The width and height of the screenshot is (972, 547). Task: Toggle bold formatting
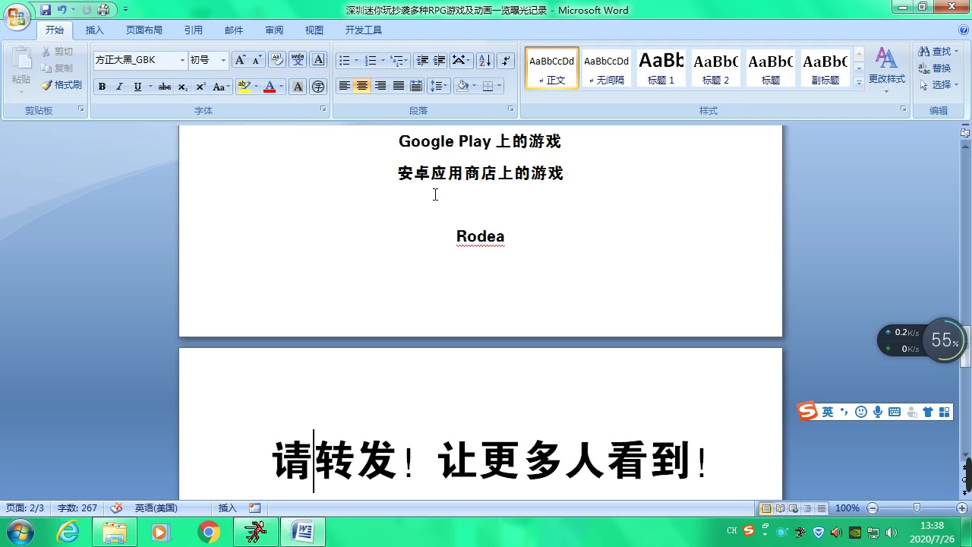(x=102, y=87)
